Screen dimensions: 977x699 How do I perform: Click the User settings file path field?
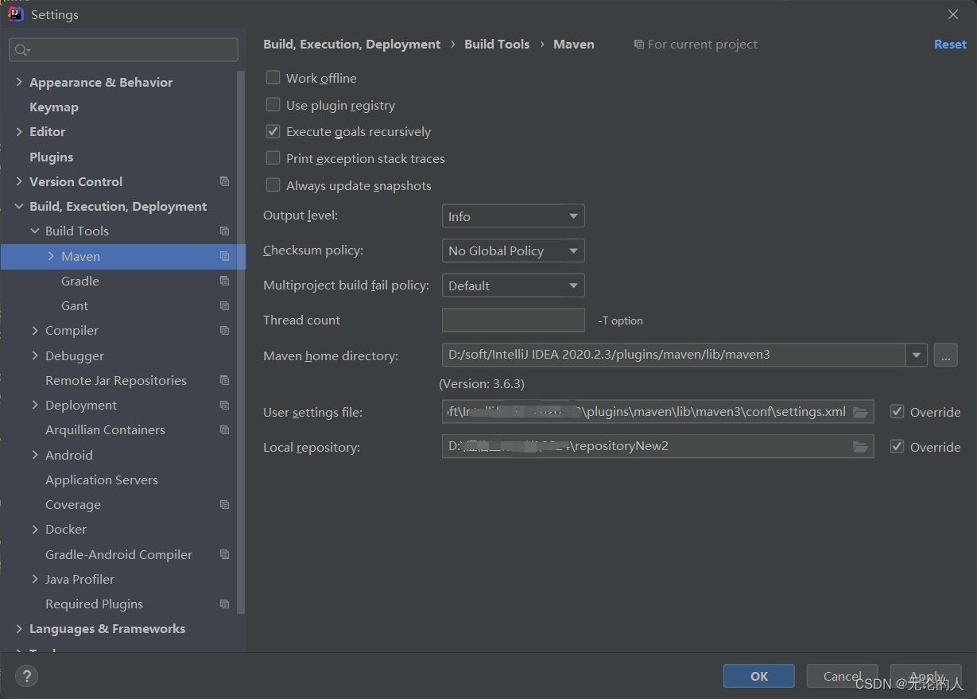click(x=657, y=411)
